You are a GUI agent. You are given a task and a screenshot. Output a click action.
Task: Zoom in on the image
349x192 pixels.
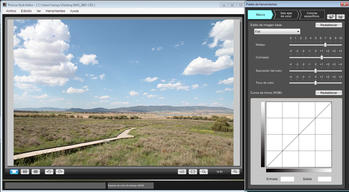pos(235,172)
